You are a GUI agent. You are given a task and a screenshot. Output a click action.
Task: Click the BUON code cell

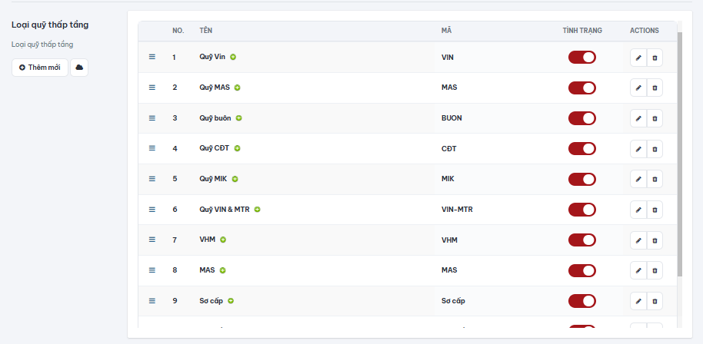pyautogui.click(x=451, y=118)
